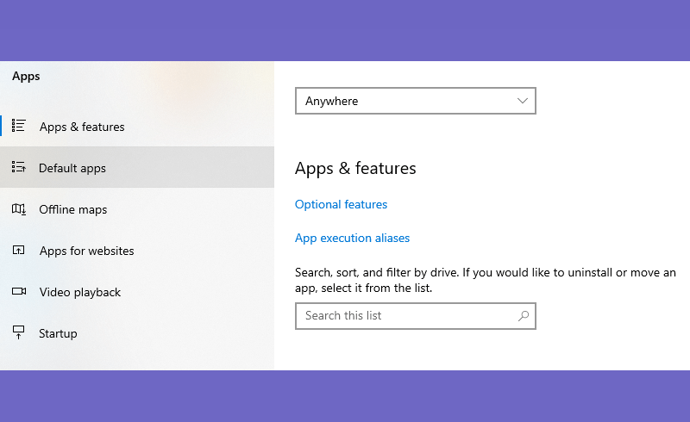
Task: Open App execution aliases link
Action: coord(352,239)
